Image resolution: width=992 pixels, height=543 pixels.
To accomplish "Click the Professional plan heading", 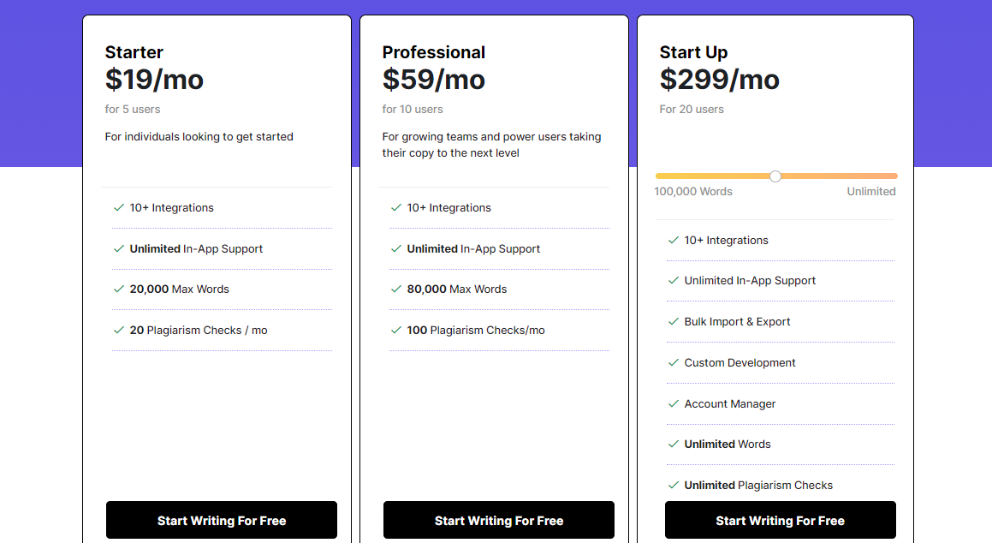I will (434, 52).
